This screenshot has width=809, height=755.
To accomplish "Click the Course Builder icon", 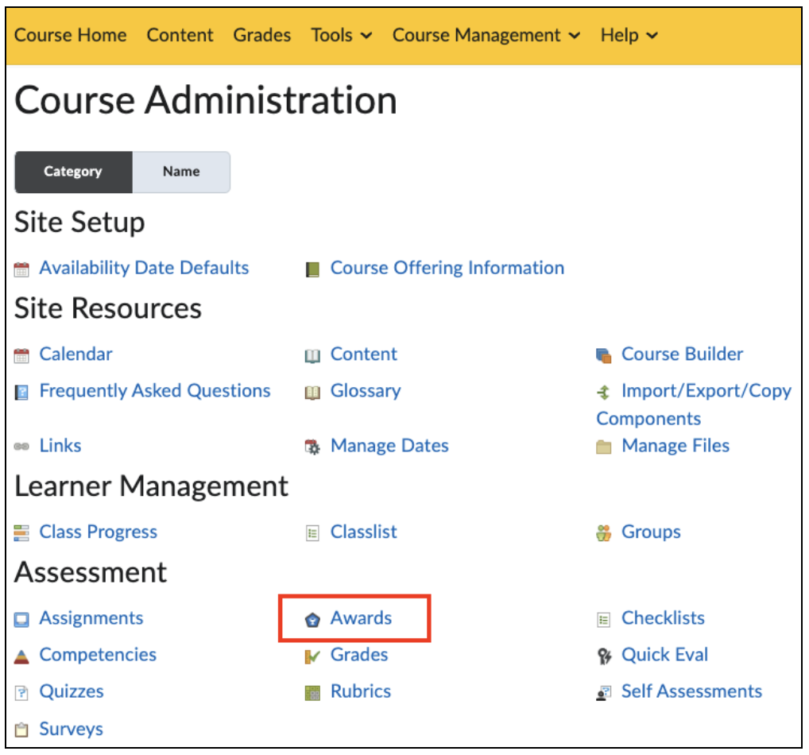I will click(603, 355).
